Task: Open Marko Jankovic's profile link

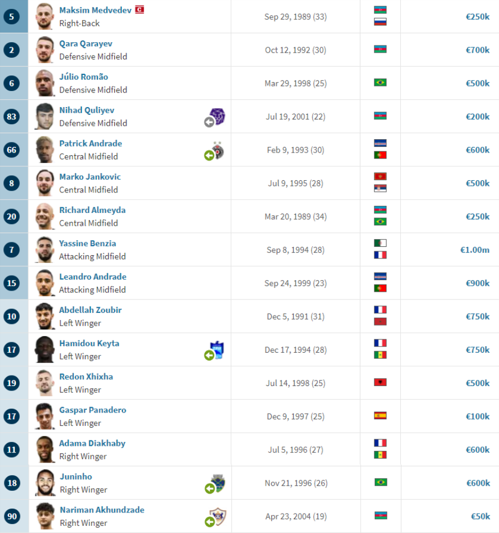Action: tap(90, 177)
